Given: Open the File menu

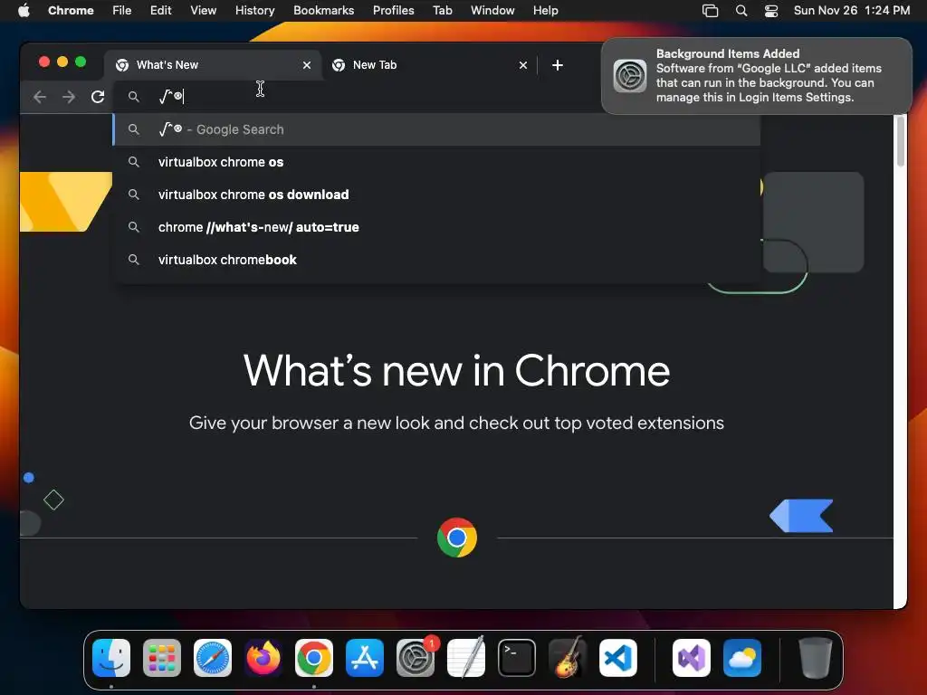Looking at the screenshot, I should pyautogui.click(x=122, y=11).
